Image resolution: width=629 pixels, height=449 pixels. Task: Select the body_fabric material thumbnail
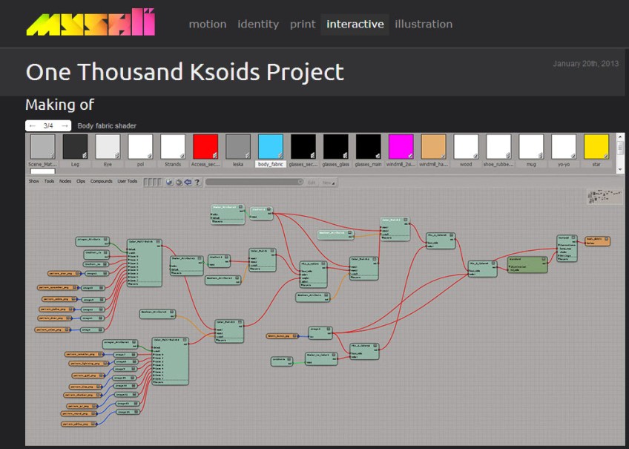271,147
